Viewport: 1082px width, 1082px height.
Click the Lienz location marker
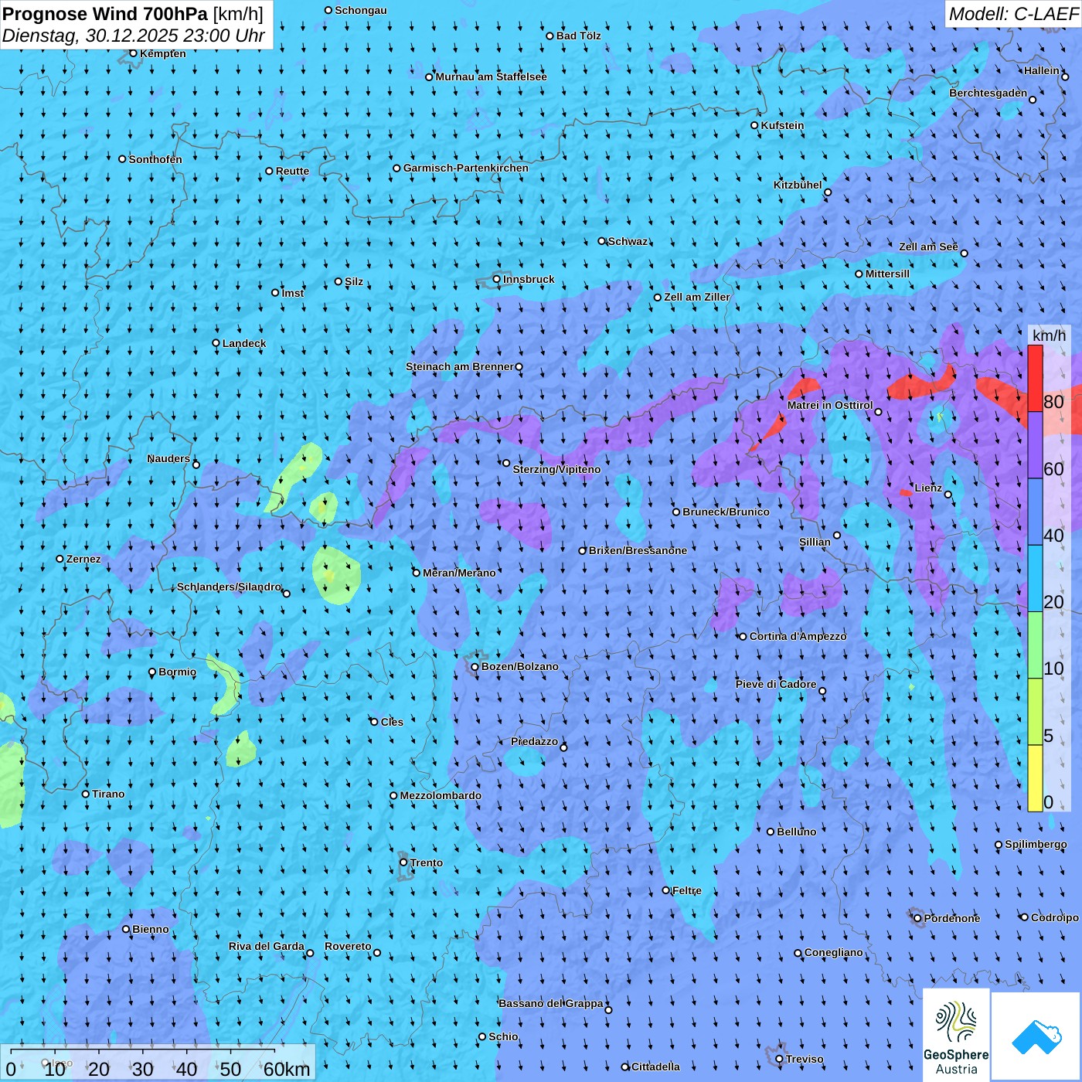click(x=948, y=495)
